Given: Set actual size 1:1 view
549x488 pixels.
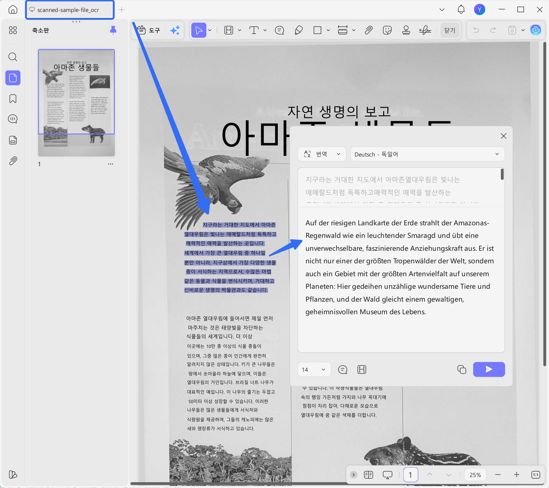Looking at the screenshot, I should point(535,474).
